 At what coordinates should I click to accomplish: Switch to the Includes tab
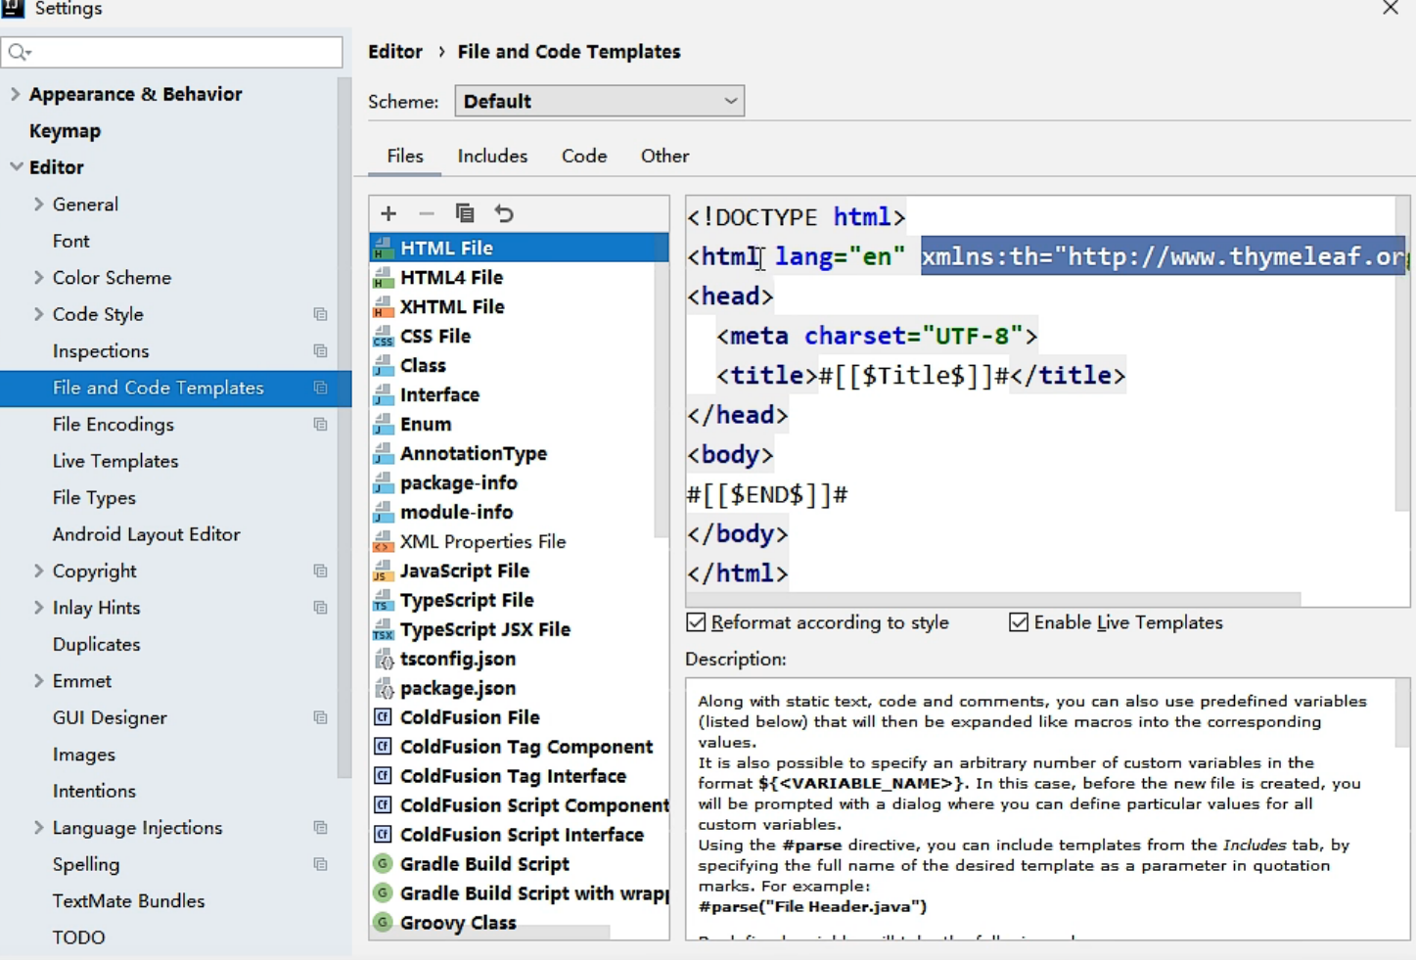tap(492, 156)
